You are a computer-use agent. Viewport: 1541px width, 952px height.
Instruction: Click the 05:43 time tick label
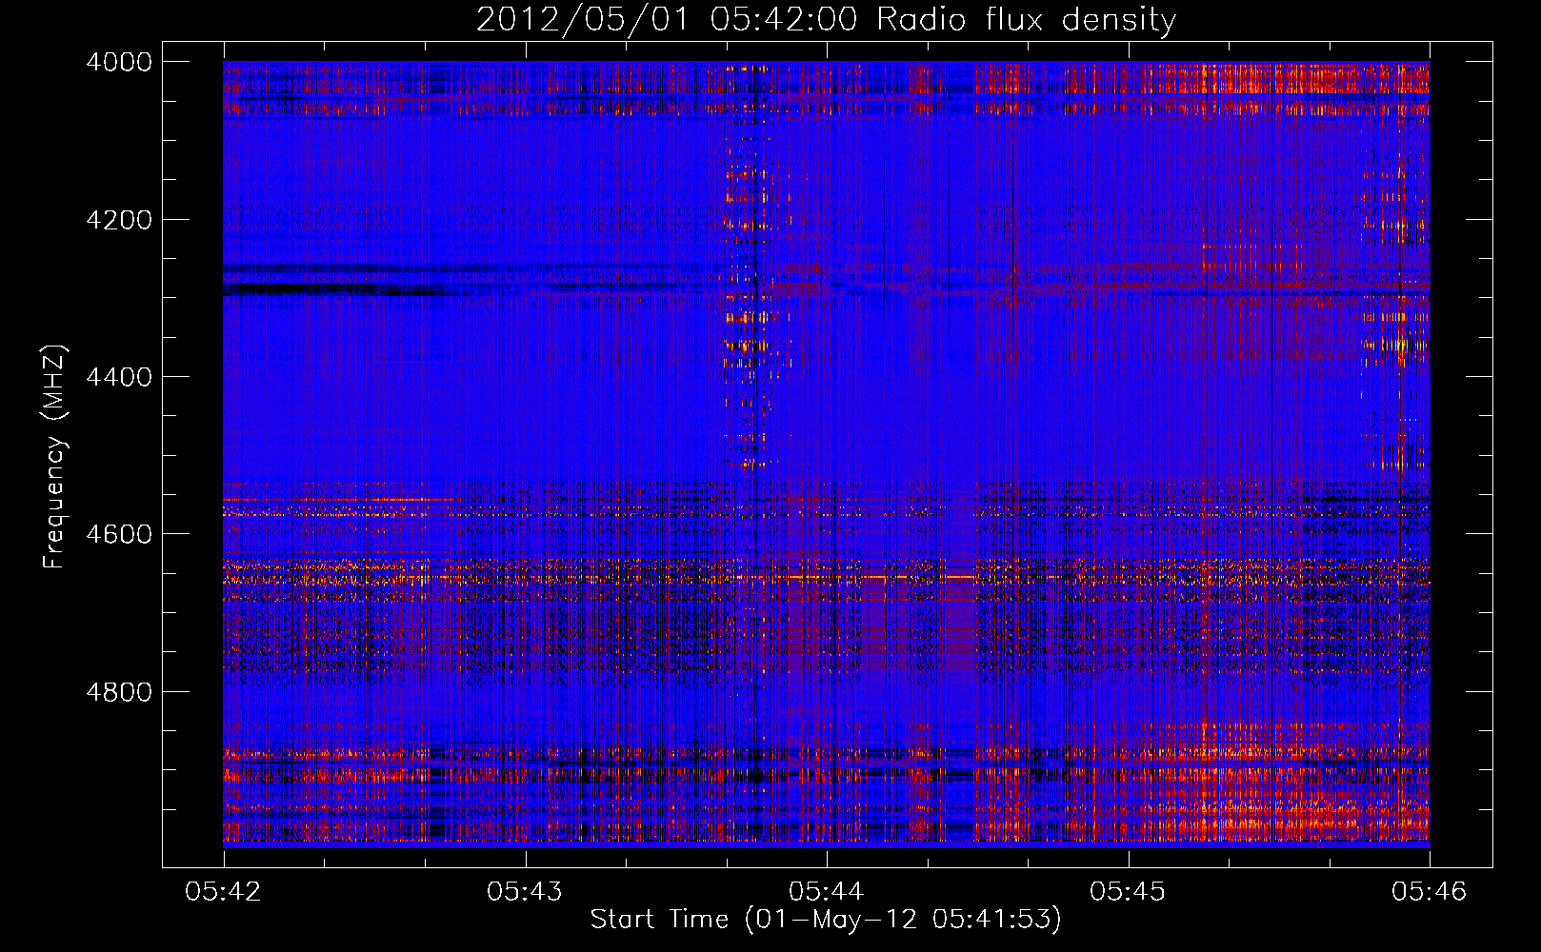tap(525, 892)
